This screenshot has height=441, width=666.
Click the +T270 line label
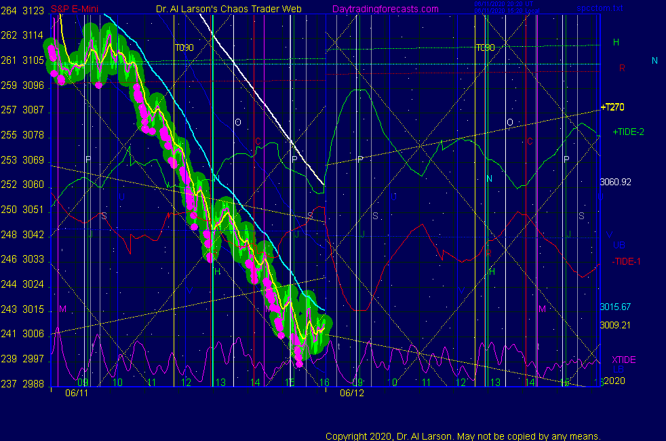(612, 107)
